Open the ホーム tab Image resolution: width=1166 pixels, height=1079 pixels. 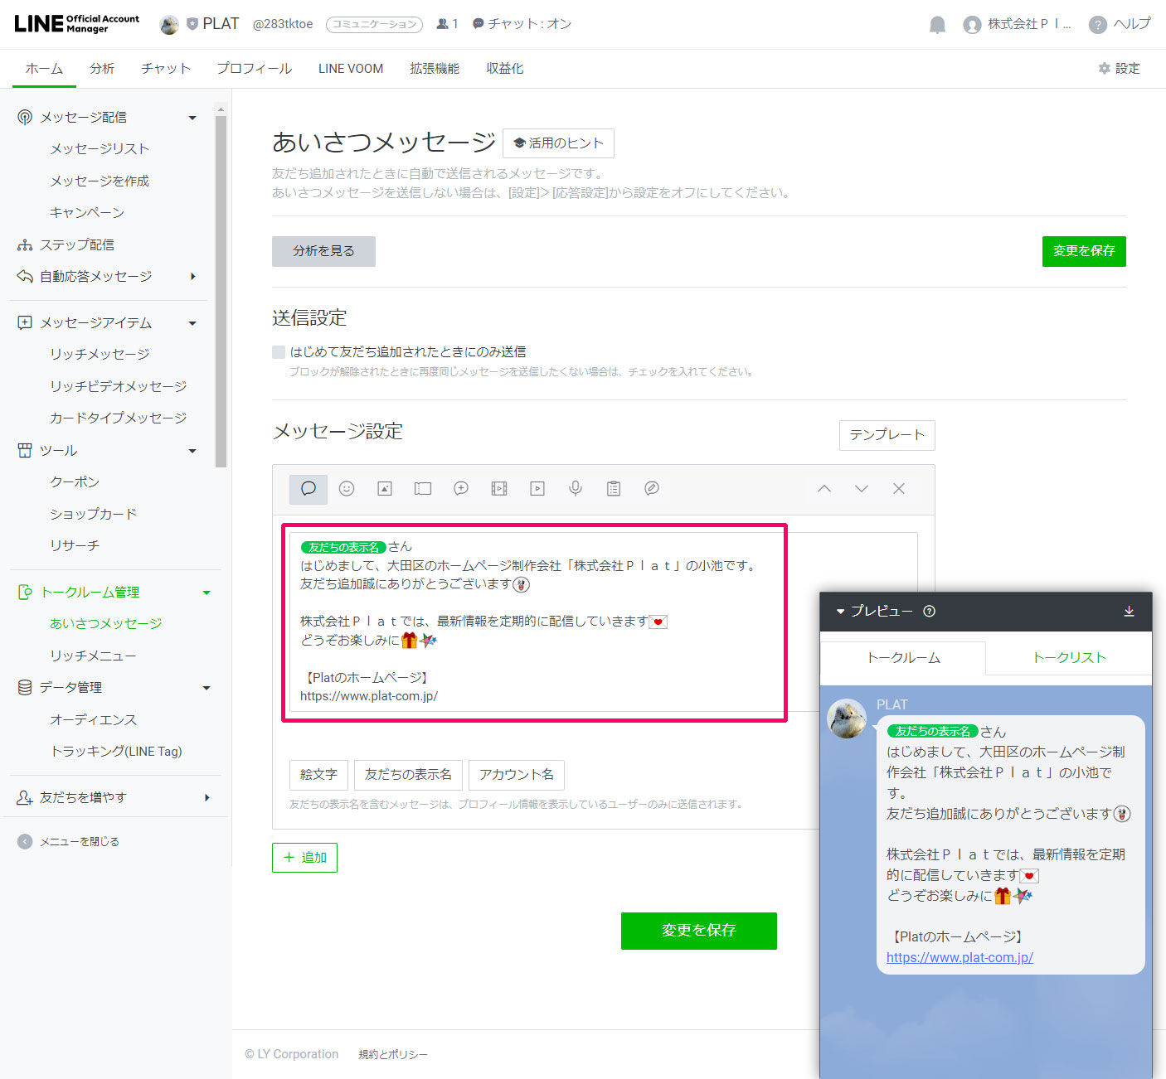point(44,69)
